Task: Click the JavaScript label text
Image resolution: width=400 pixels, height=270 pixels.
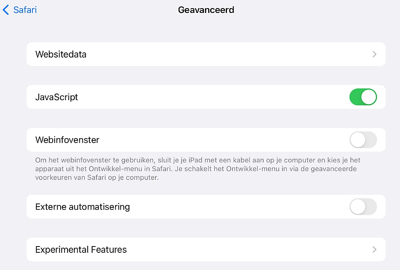Action: point(57,97)
